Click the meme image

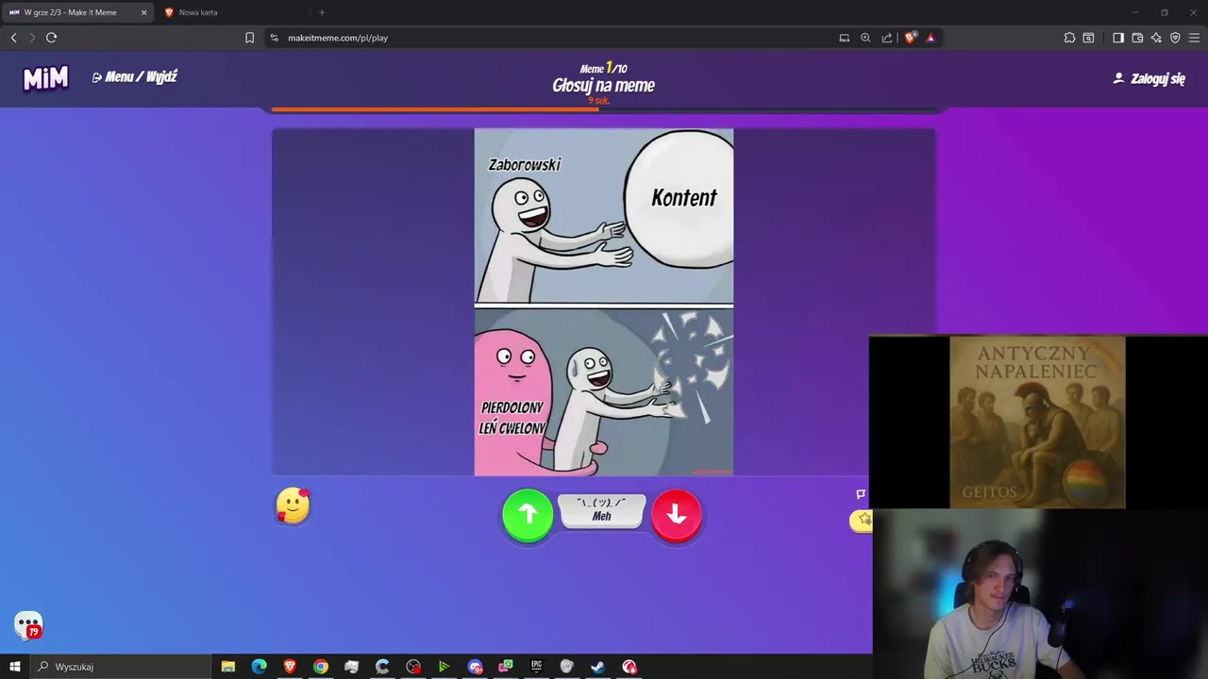tap(604, 302)
